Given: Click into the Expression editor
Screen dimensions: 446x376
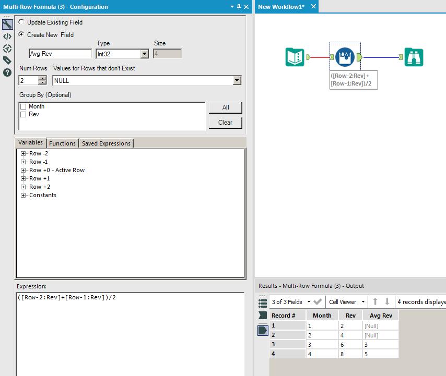Looking at the screenshot, I should click(130, 334).
